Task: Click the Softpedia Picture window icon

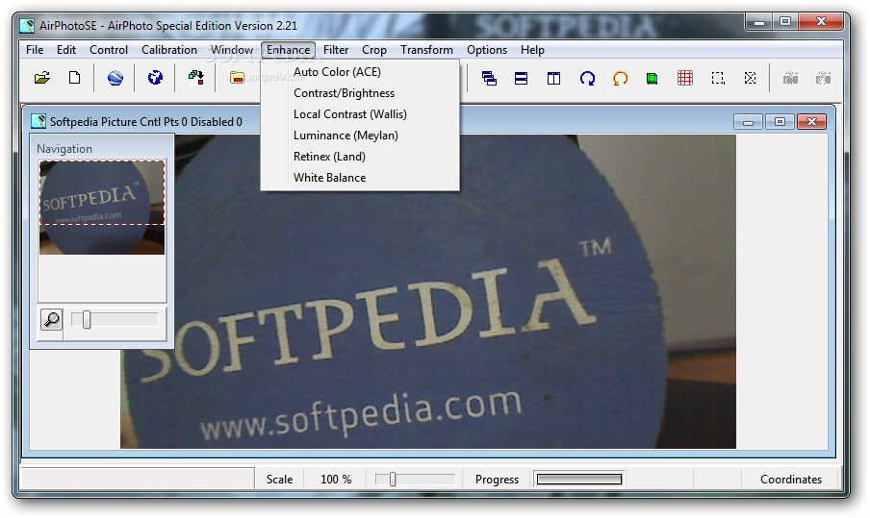Action: (x=38, y=121)
